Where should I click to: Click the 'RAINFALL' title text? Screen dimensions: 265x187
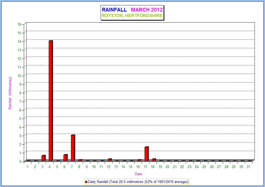[114, 10]
